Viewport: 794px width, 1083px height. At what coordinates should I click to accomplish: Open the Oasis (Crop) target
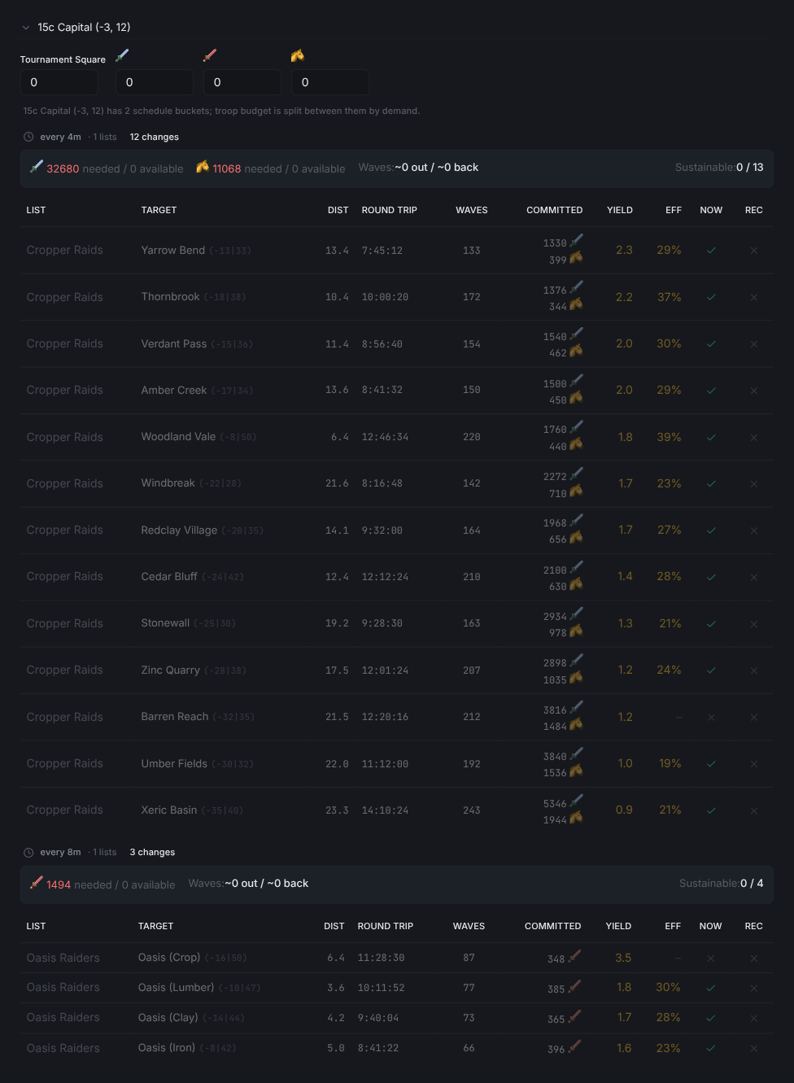click(x=169, y=958)
